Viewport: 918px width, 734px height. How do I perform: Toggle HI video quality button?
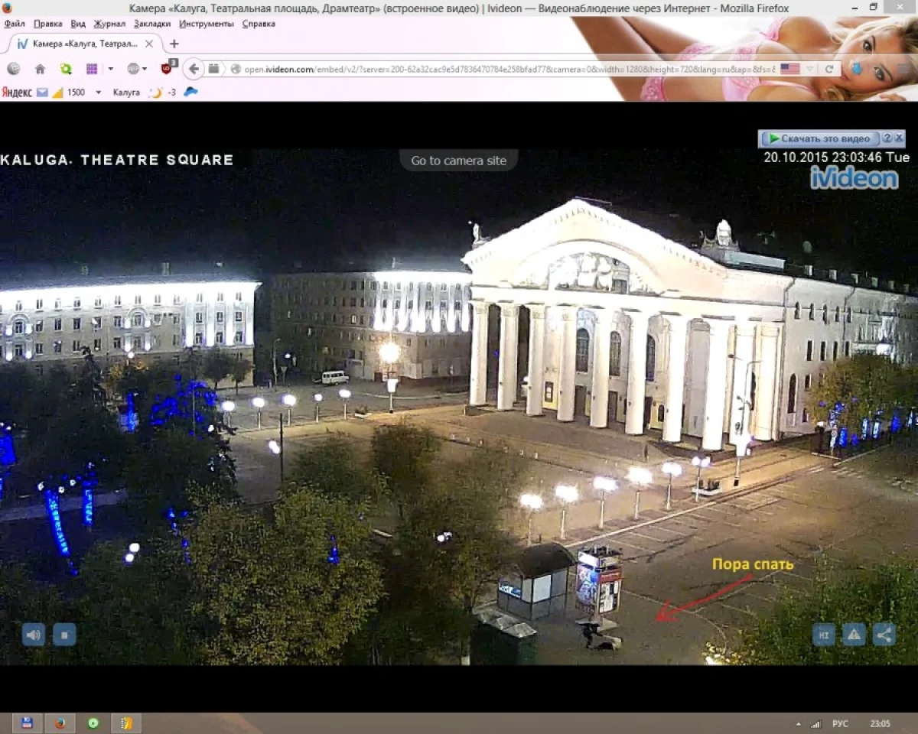click(824, 634)
